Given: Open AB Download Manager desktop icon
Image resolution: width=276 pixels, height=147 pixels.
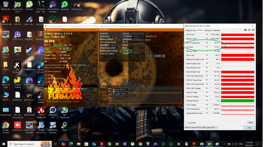Looking at the screenshot, I should (x=53, y=7).
